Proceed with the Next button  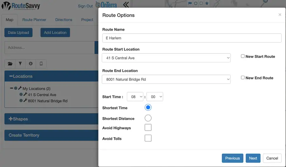pos(253,158)
